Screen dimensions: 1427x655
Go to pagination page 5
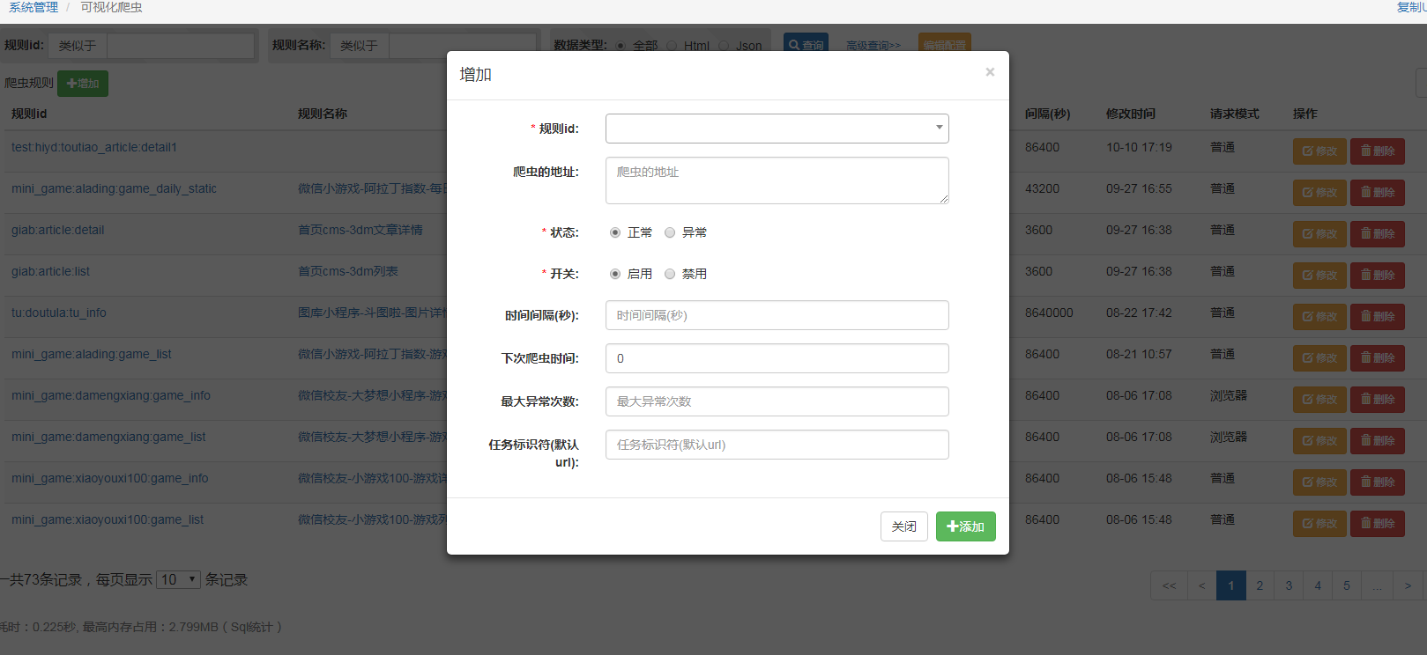click(x=1347, y=585)
